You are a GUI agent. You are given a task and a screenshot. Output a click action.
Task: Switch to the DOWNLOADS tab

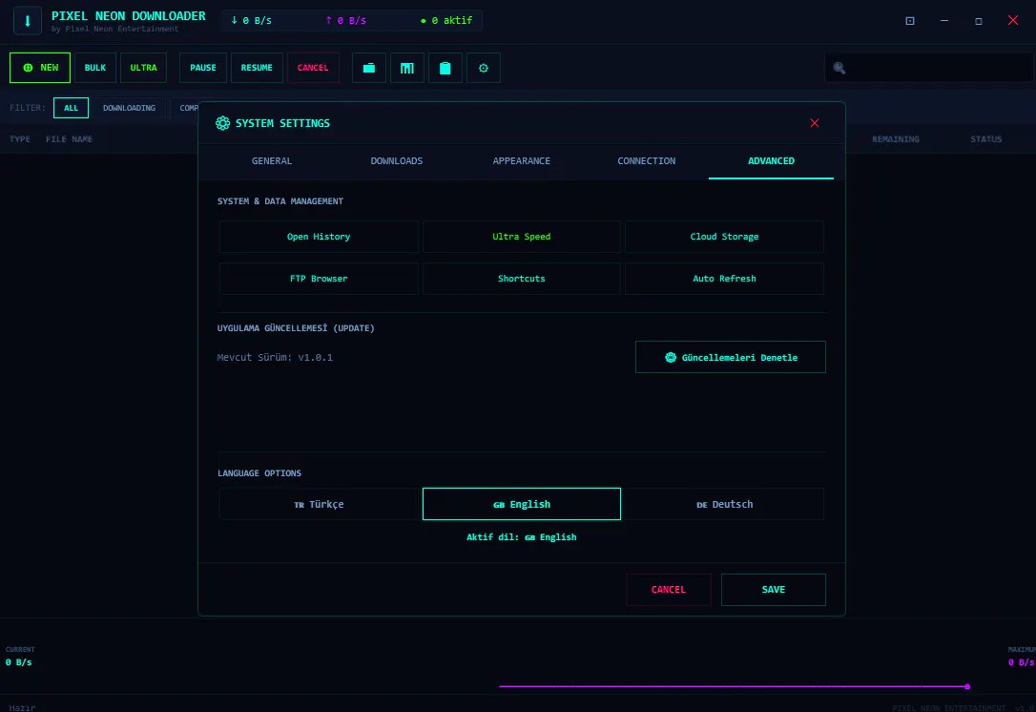[x=397, y=160]
